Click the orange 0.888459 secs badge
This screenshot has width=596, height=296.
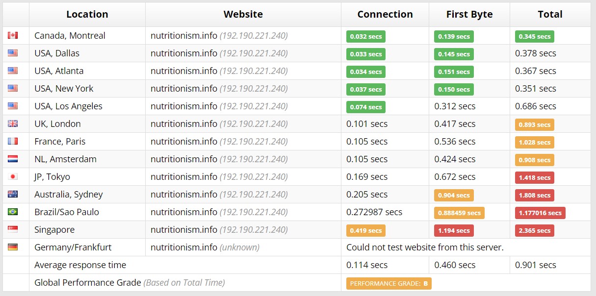(x=459, y=213)
